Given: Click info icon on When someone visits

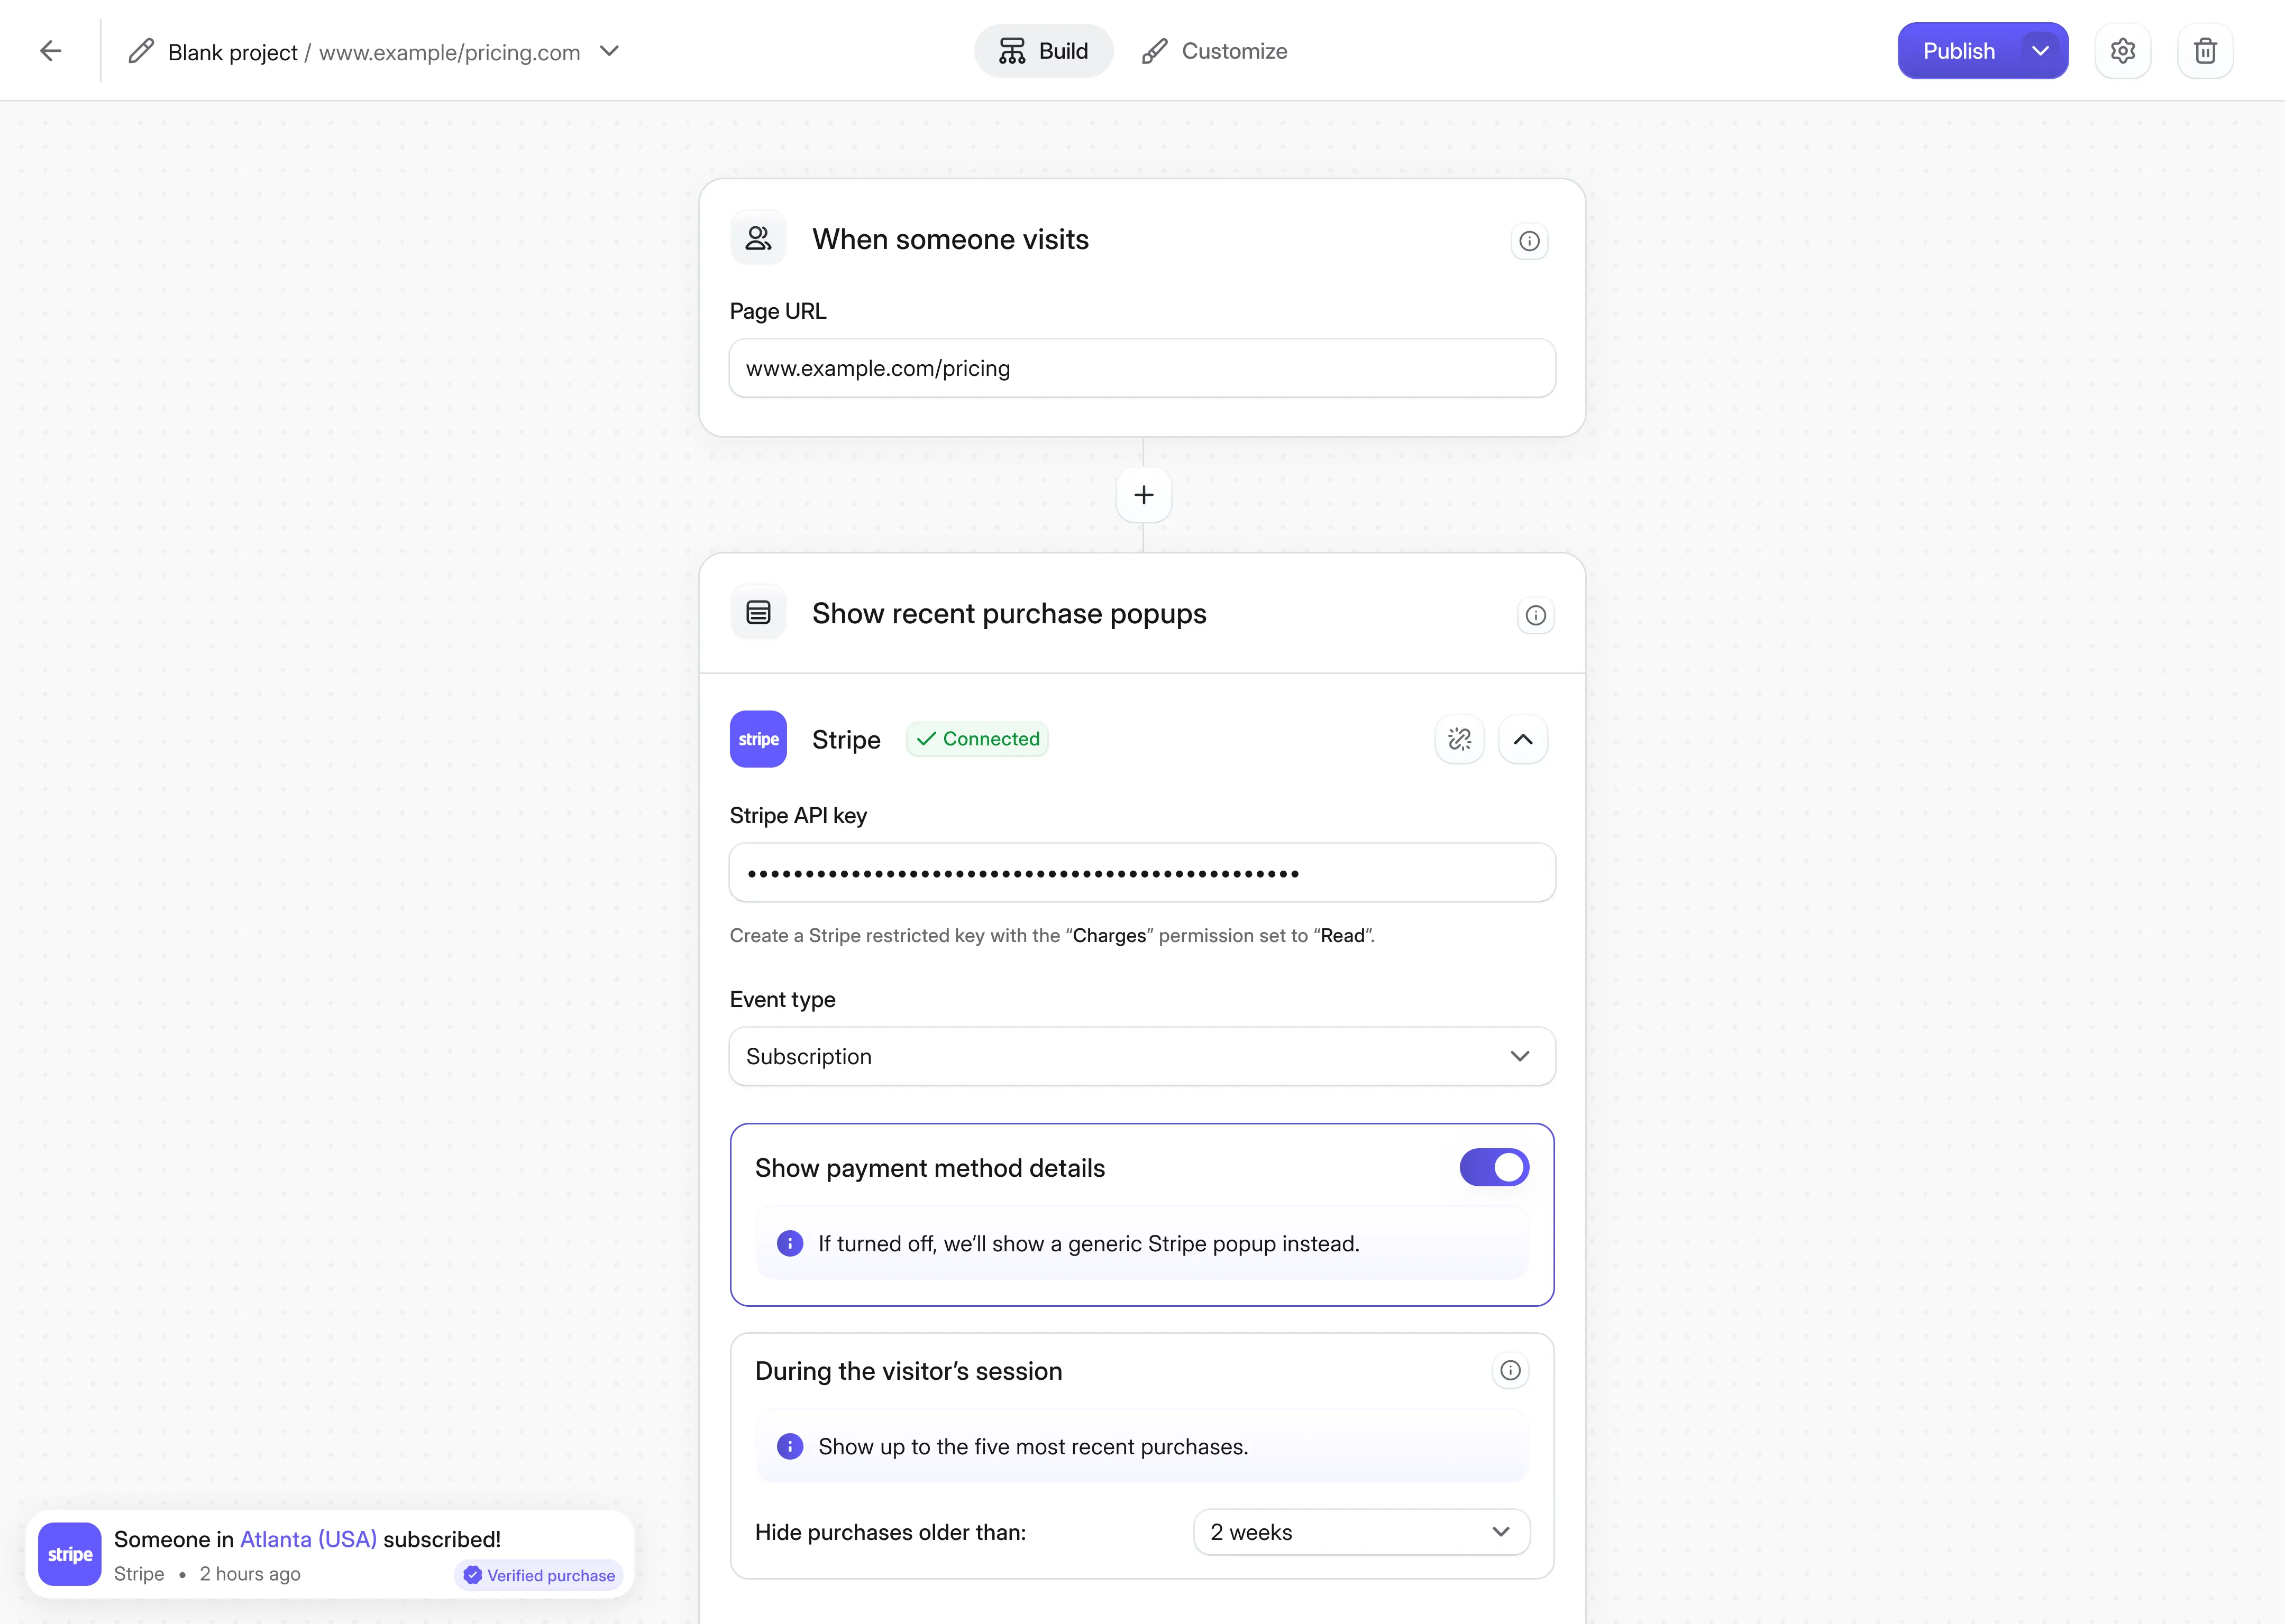Looking at the screenshot, I should tap(1529, 241).
